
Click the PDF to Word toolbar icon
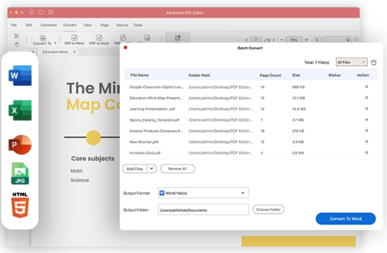75,38
